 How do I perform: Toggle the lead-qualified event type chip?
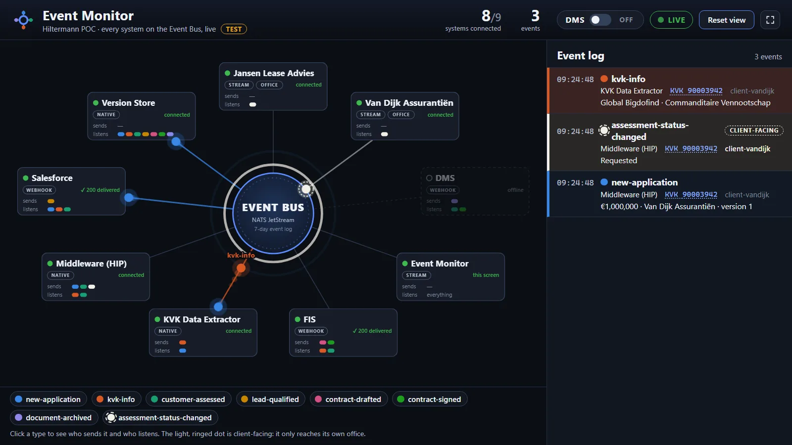pyautogui.click(x=270, y=399)
